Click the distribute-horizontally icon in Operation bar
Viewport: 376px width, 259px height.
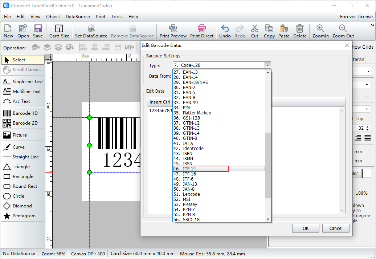(x=130, y=47)
